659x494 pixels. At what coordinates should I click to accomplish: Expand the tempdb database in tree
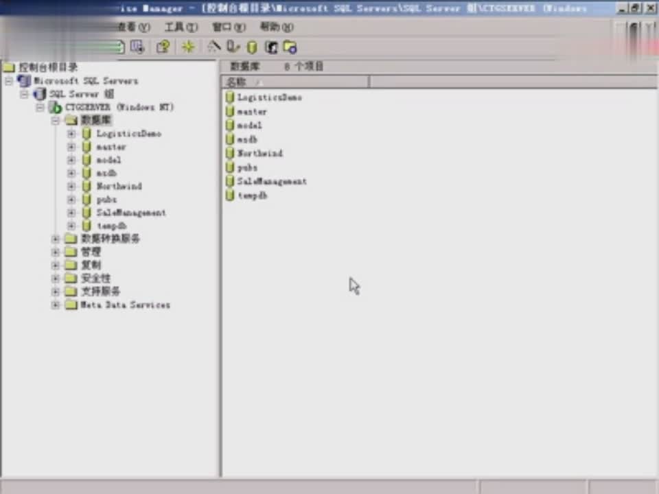(x=71, y=226)
